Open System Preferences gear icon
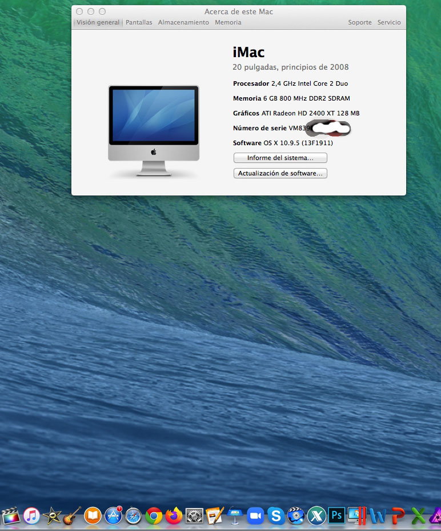Viewport: 441px width, 531px height. [195, 516]
